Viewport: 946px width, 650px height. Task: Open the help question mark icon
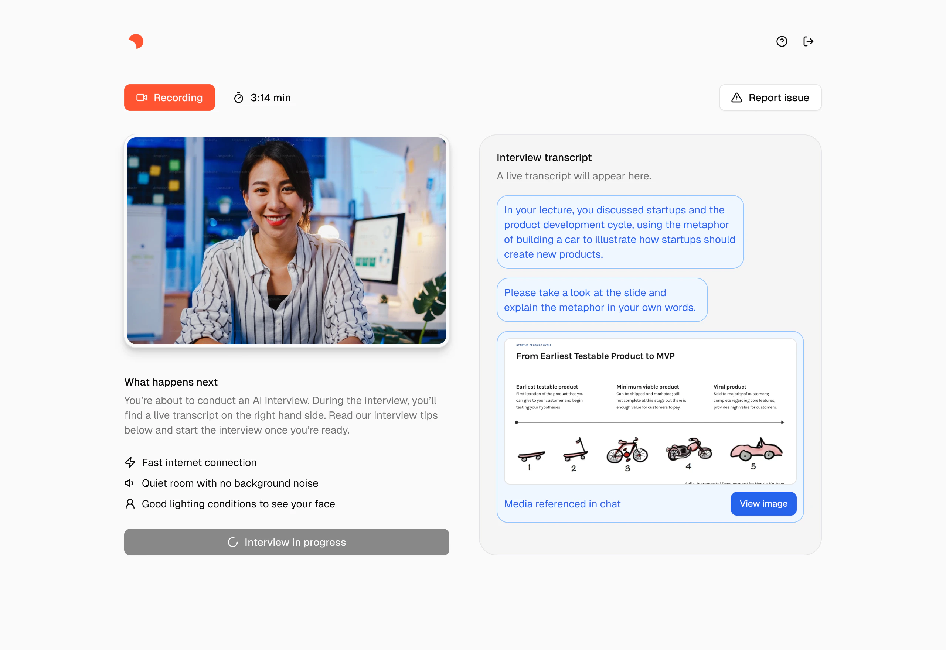782,41
